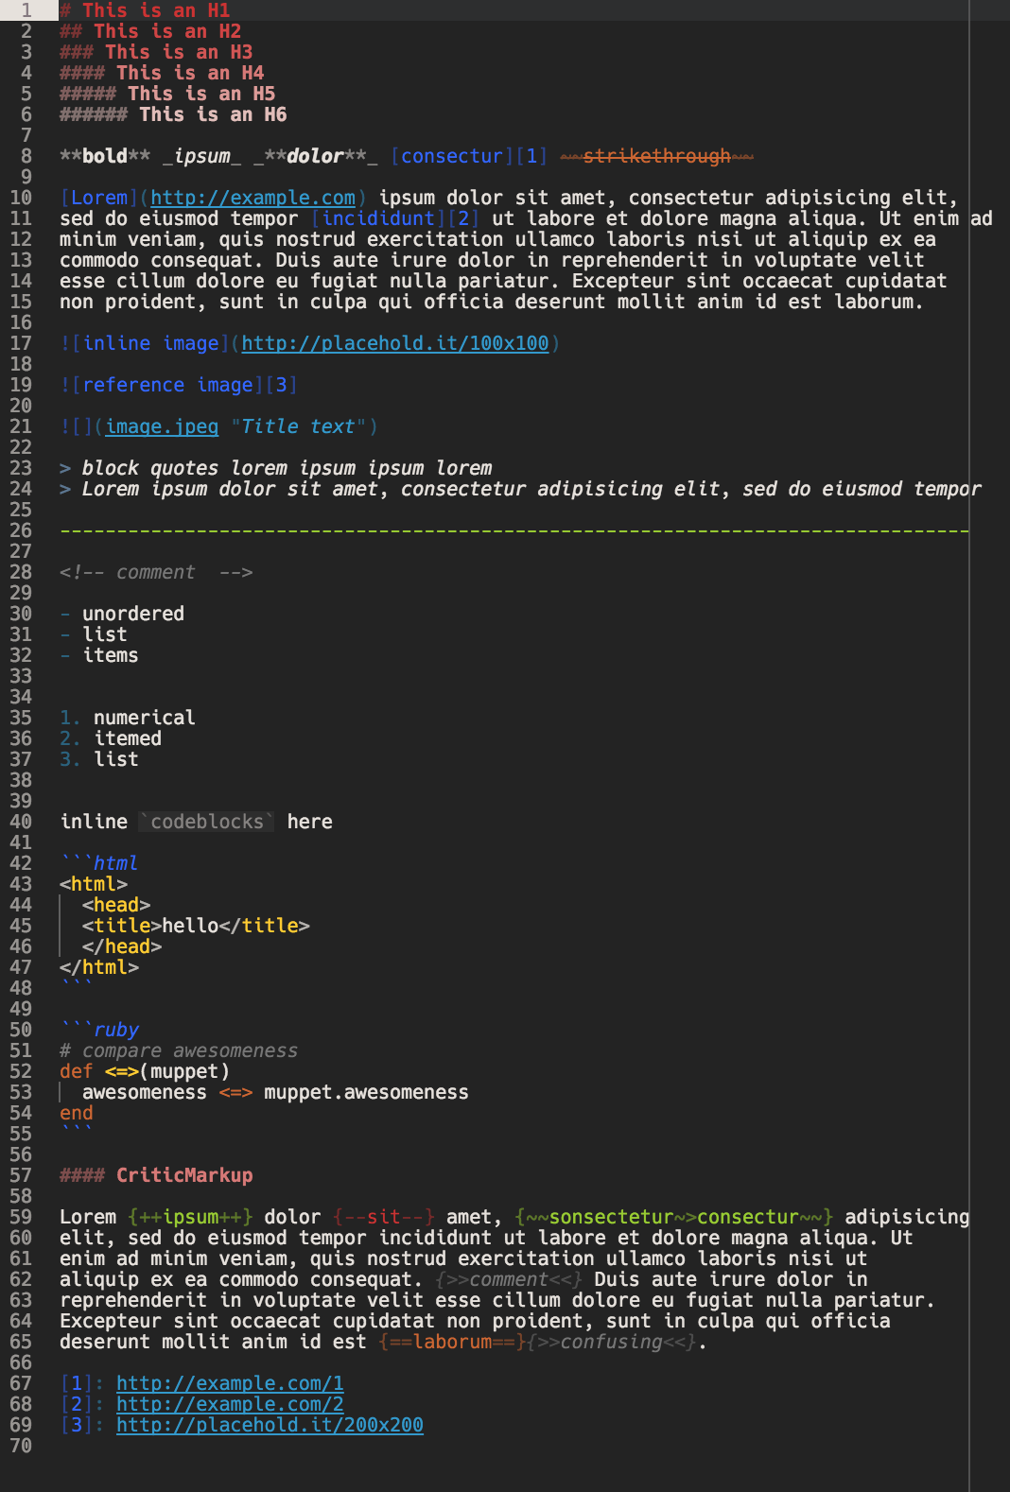Click the [consectur] reference link text
Image resolution: width=1010 pixels, height=1492 pixels.
click(452, 156)
